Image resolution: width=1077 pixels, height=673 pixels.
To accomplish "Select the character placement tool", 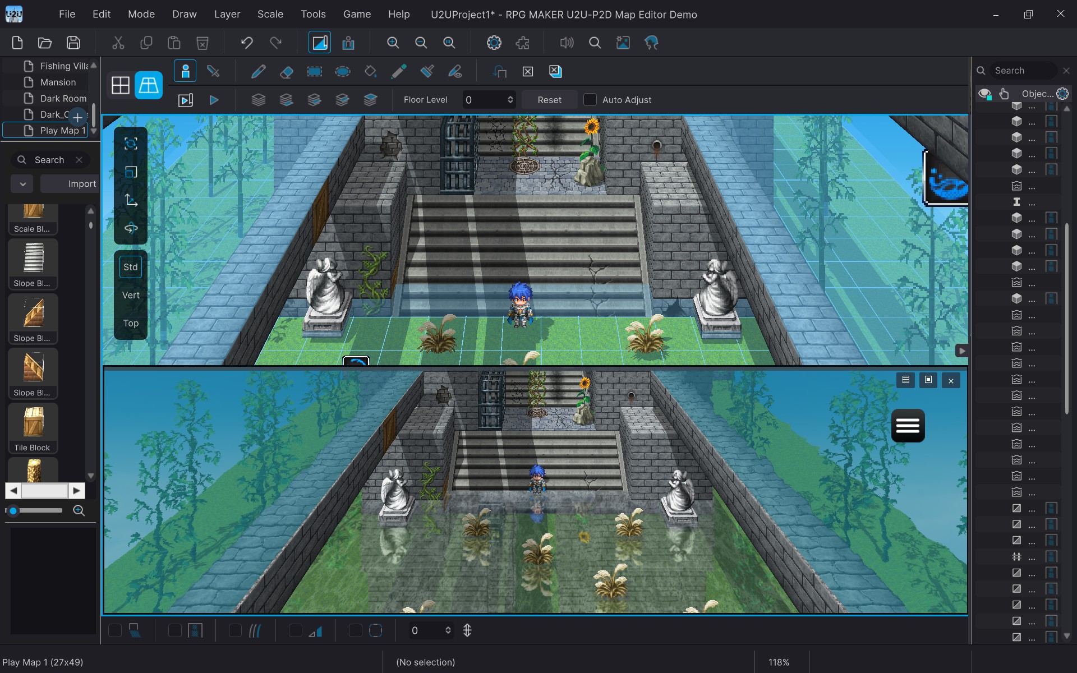I will click(185, 71).
